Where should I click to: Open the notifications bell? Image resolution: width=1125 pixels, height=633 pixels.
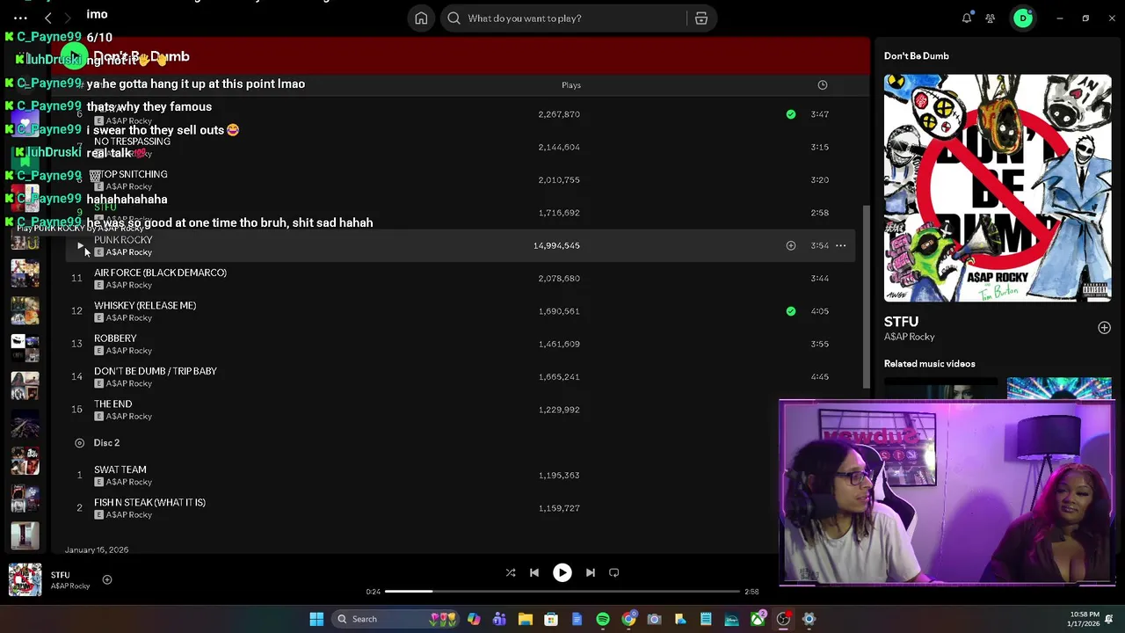[967, 18]
